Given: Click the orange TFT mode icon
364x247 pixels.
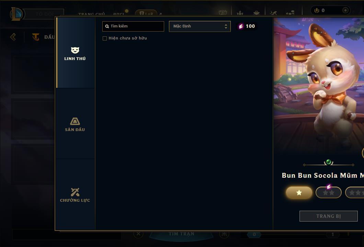Looking at the screenshot, I should point(35,37).
